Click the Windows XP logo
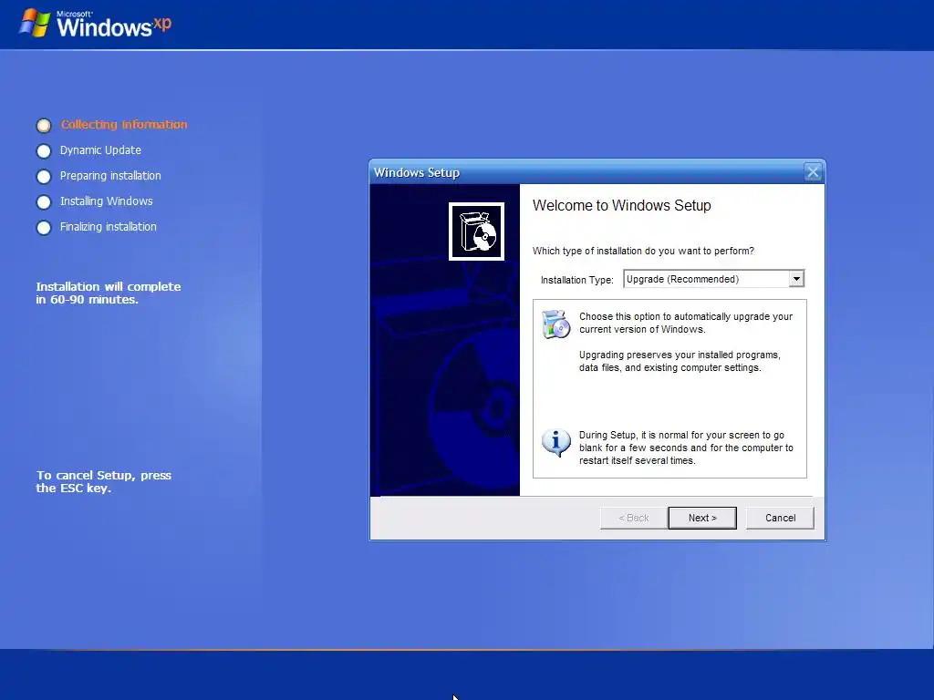 coord(95,24)
